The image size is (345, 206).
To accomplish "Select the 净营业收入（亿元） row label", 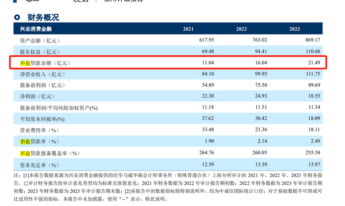I will tap(42, 74).
